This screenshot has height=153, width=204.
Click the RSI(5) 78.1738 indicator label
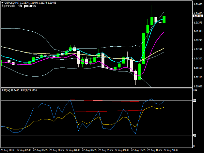click(29, 90)
